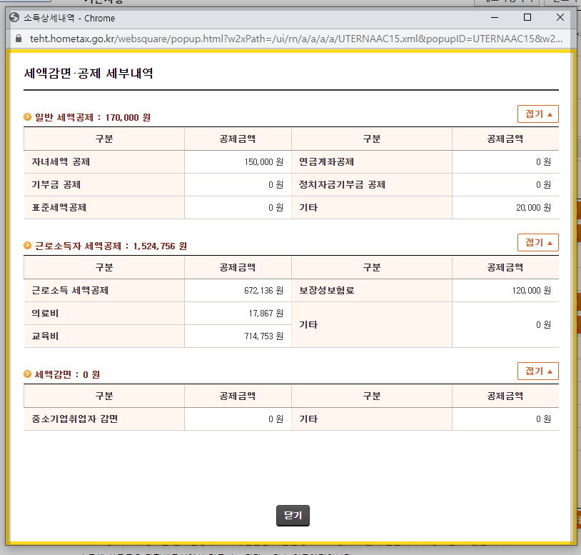The height and width of the screenshot is (555, 581).
Task: Click the 닫기 close button
Action: pos(293,515)
